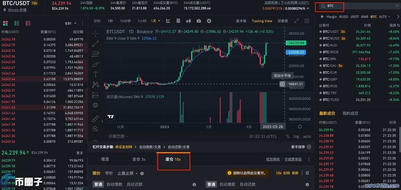The height and width of the screenshot is (190, 401).
Task: Select 普通 mode in buy panel
Action: tap(98, 184)
